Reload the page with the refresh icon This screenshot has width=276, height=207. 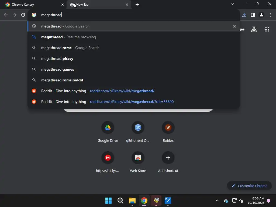point(23,15)
